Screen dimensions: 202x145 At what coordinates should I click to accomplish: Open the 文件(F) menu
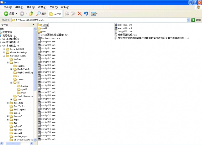pyautogui.click(x=8, y=7)
